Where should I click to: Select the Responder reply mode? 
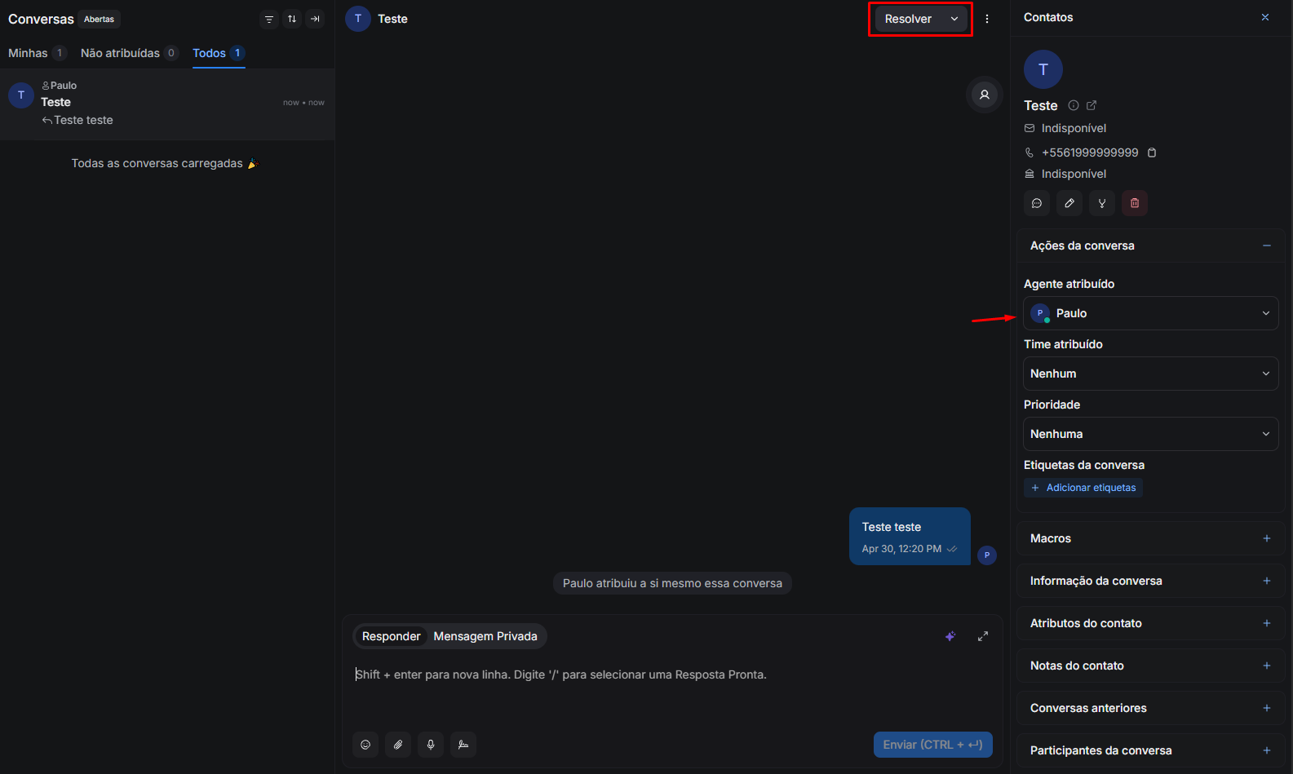(x=391, y=636)
